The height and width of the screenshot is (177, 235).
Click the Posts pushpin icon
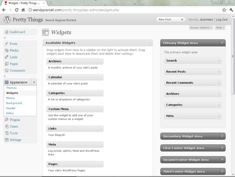click(7, 44)
